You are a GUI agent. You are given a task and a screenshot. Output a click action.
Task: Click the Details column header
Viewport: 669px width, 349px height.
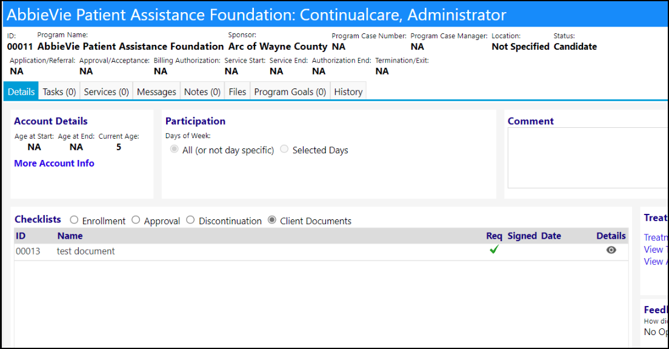pos(611,236)
